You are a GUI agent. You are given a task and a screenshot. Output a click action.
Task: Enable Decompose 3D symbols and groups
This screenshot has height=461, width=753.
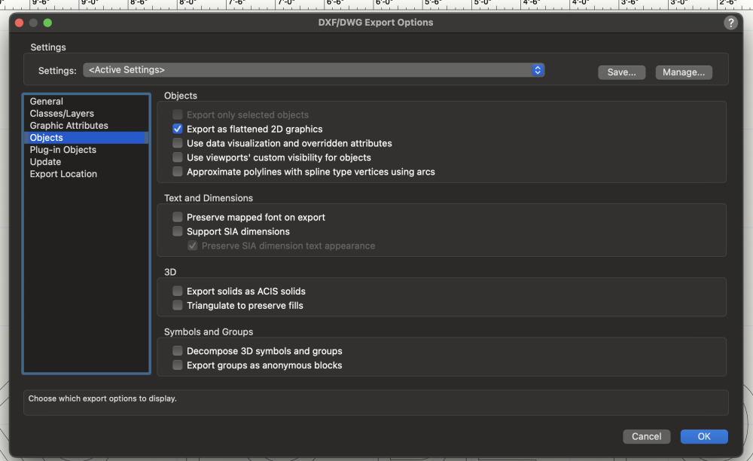[x=178, y=351]
